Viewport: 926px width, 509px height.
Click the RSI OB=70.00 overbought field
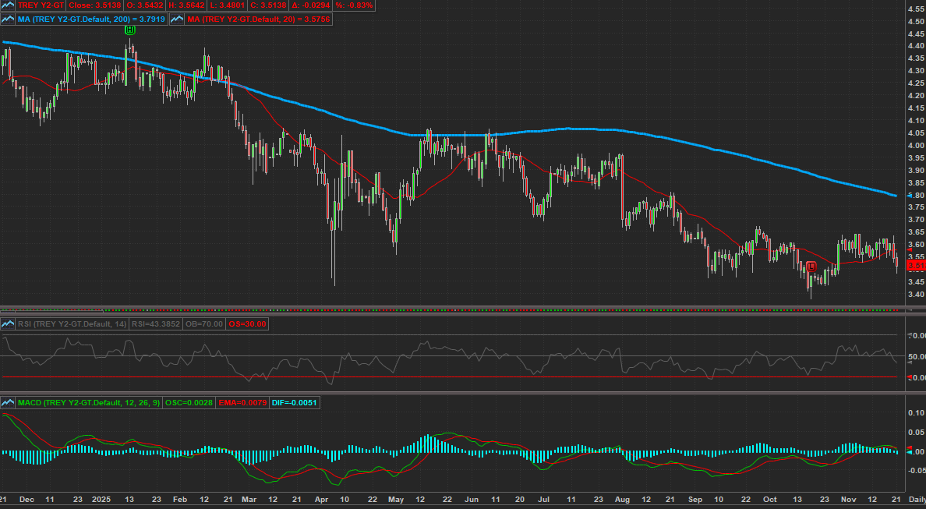[x=204, y=323]
